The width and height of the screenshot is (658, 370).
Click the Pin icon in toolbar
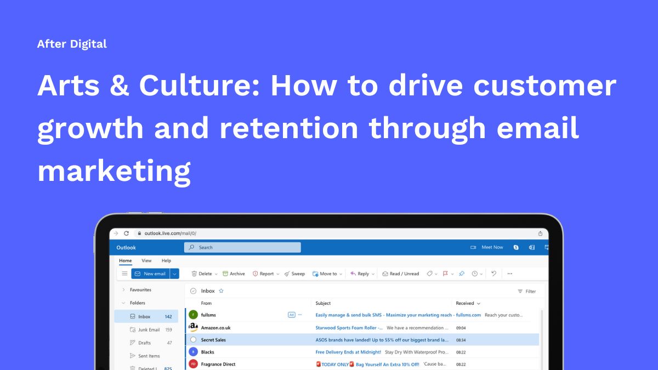pos(462,274)
